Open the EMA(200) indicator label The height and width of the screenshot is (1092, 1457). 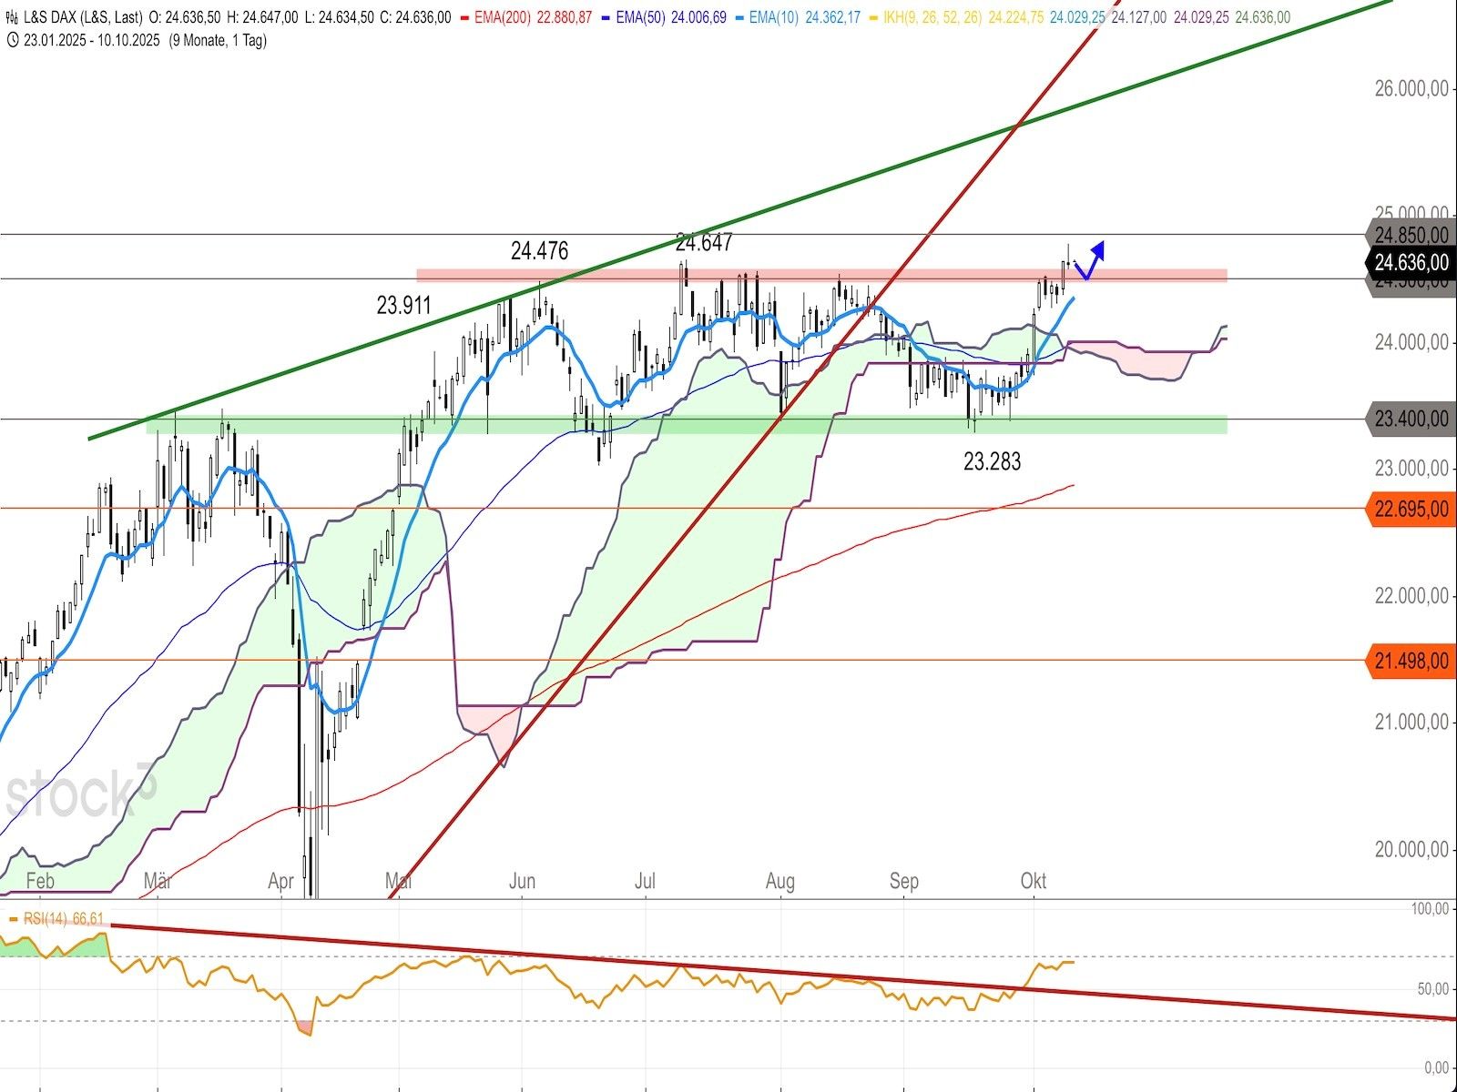[505, 18]
